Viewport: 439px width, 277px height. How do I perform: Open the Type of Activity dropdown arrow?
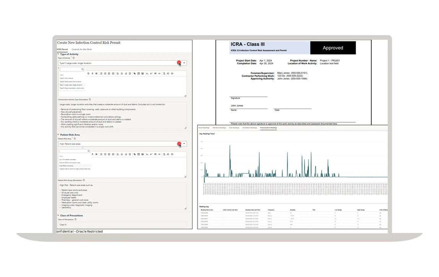tap(184, 63)
